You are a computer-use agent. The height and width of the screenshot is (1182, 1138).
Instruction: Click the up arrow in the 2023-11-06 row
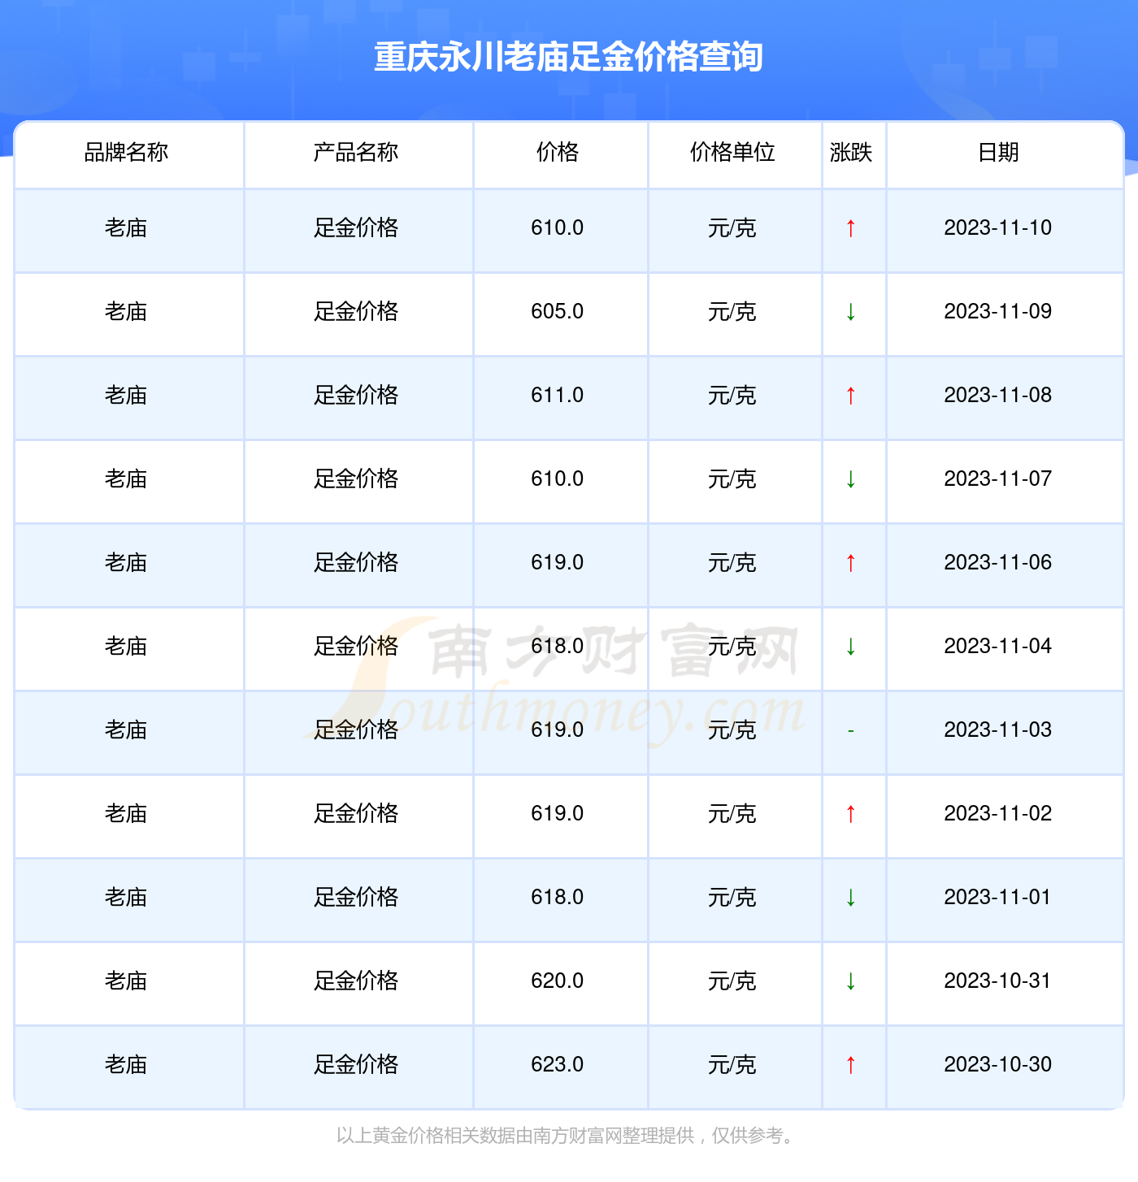pos(850,563)
